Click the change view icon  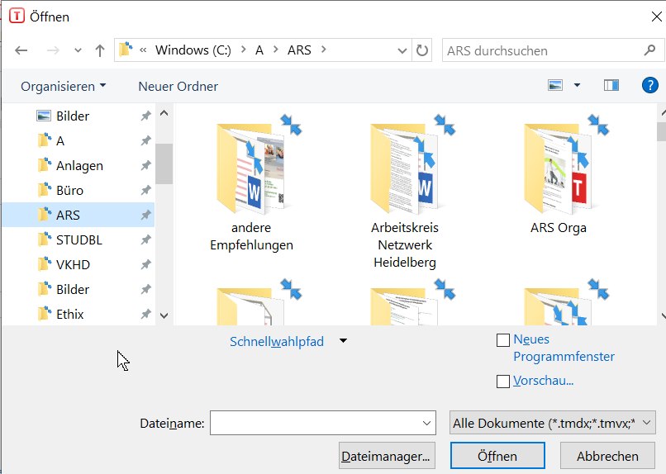tap(555, 85)
